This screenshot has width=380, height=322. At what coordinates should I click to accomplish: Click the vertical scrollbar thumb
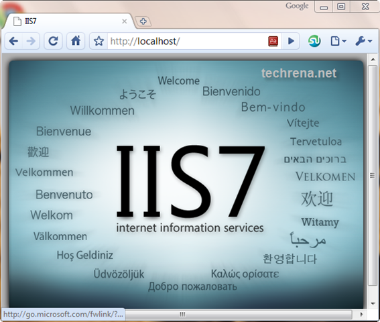pos(373,176)
